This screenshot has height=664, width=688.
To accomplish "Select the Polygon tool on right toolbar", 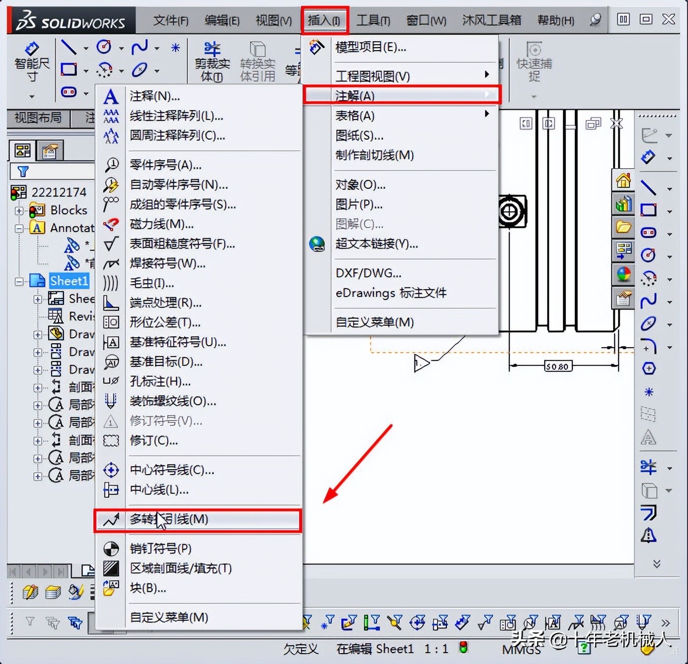I will click(649, 367).
